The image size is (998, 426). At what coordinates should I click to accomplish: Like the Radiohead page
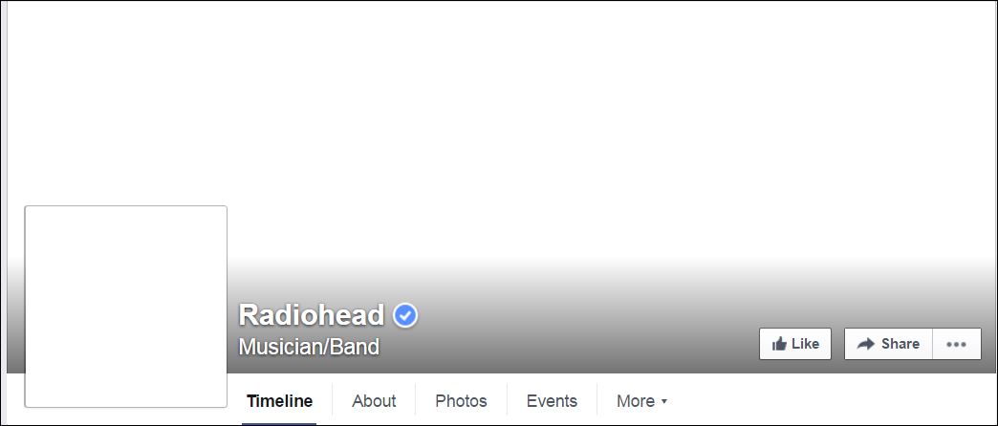pos(795,344)
